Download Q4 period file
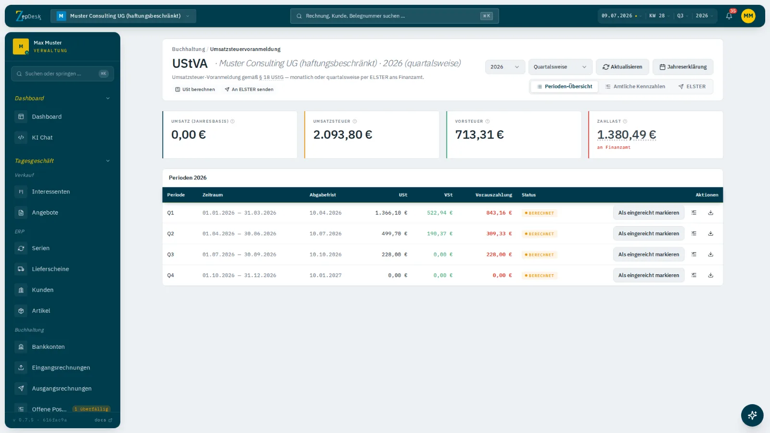The height and width of the screenshot is (433, 770). (x=711, y=275)
